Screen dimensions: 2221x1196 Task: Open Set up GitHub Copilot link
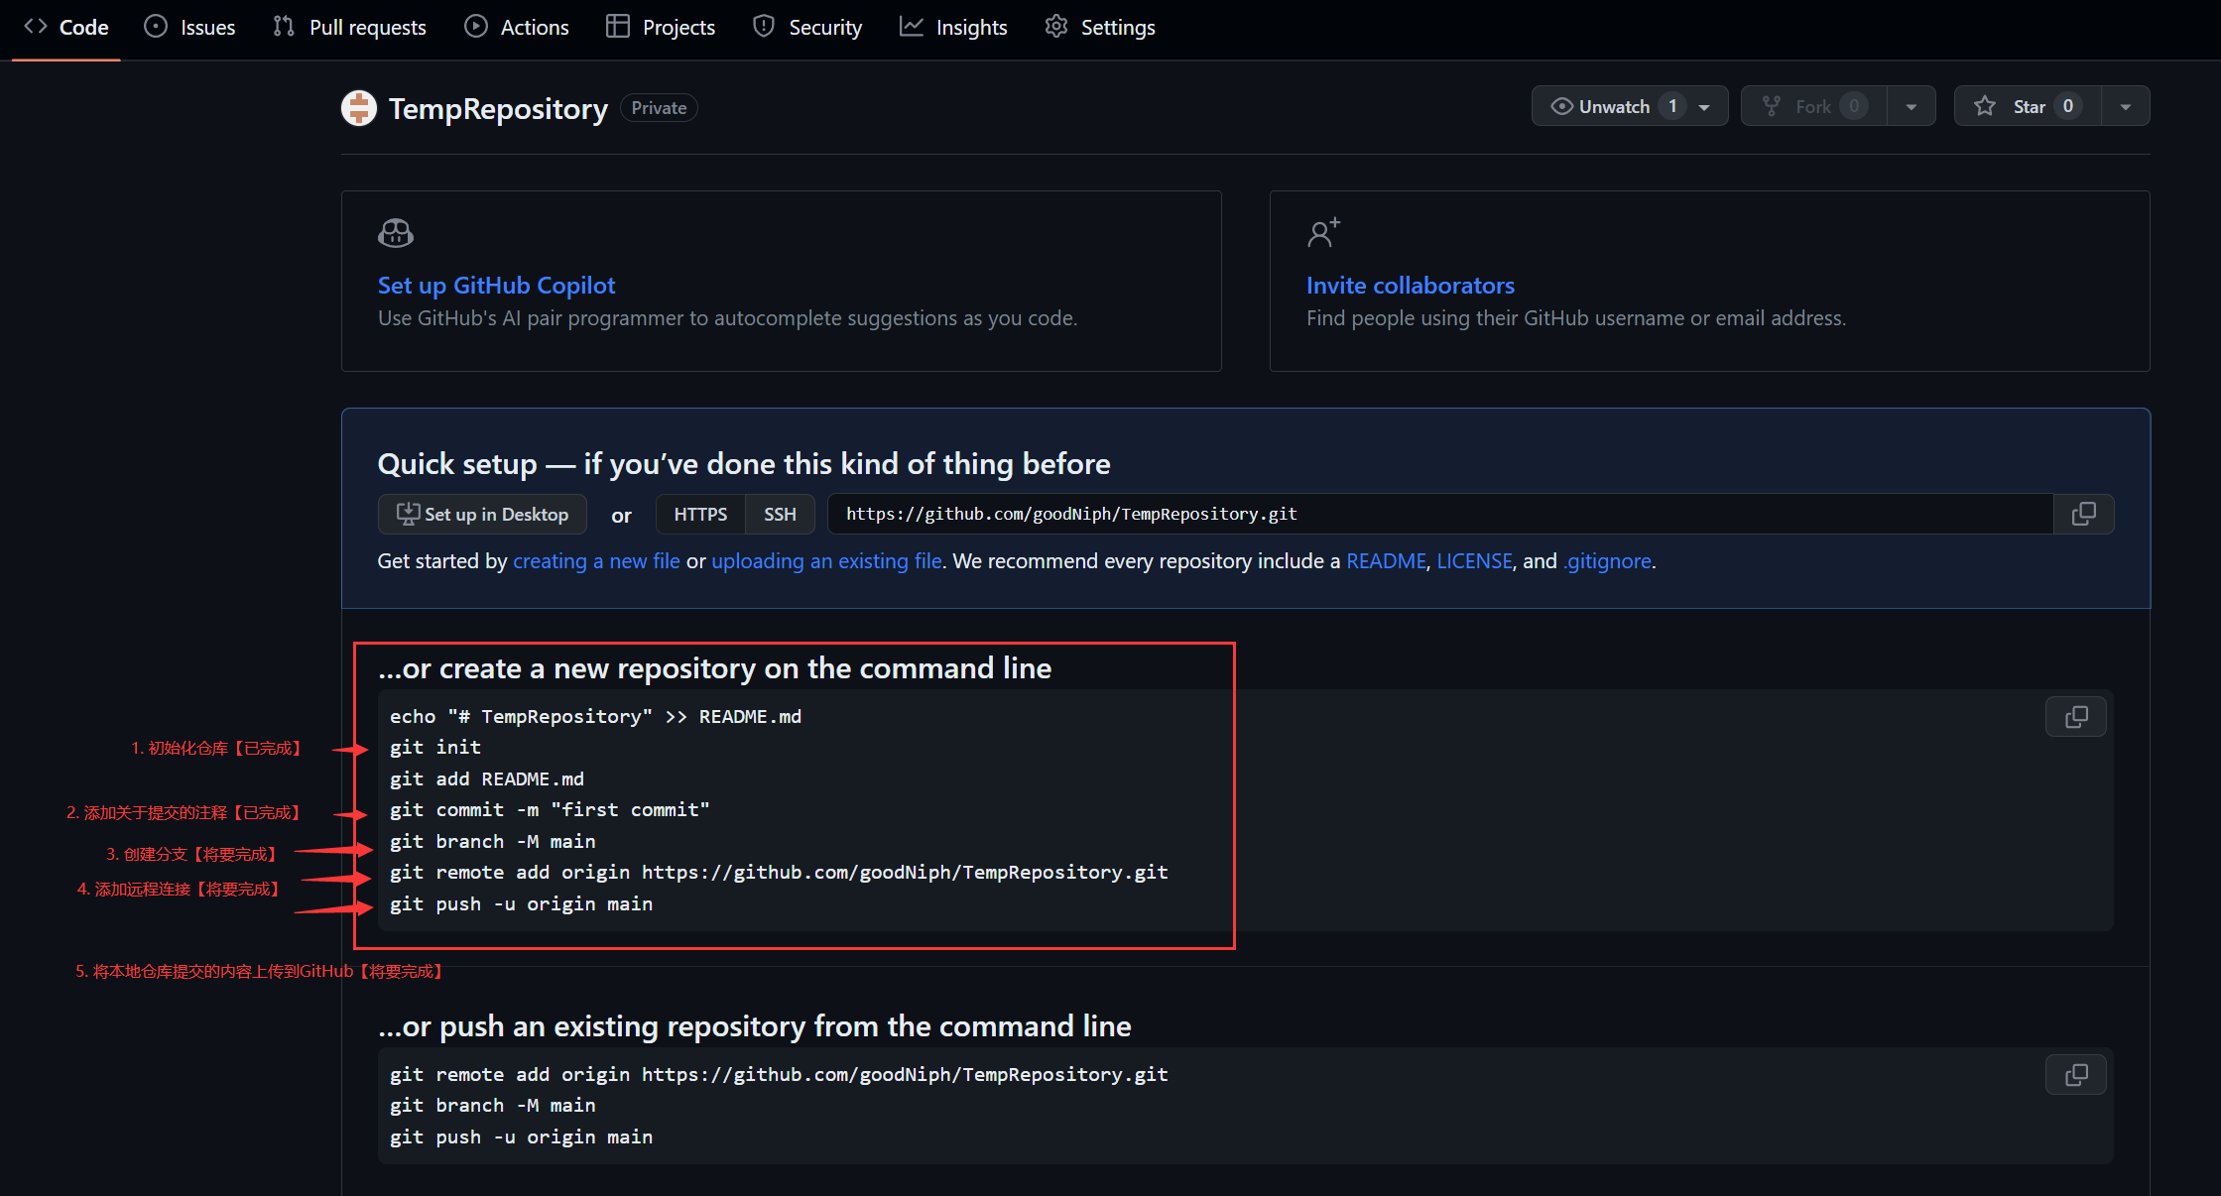coord(496,286)
